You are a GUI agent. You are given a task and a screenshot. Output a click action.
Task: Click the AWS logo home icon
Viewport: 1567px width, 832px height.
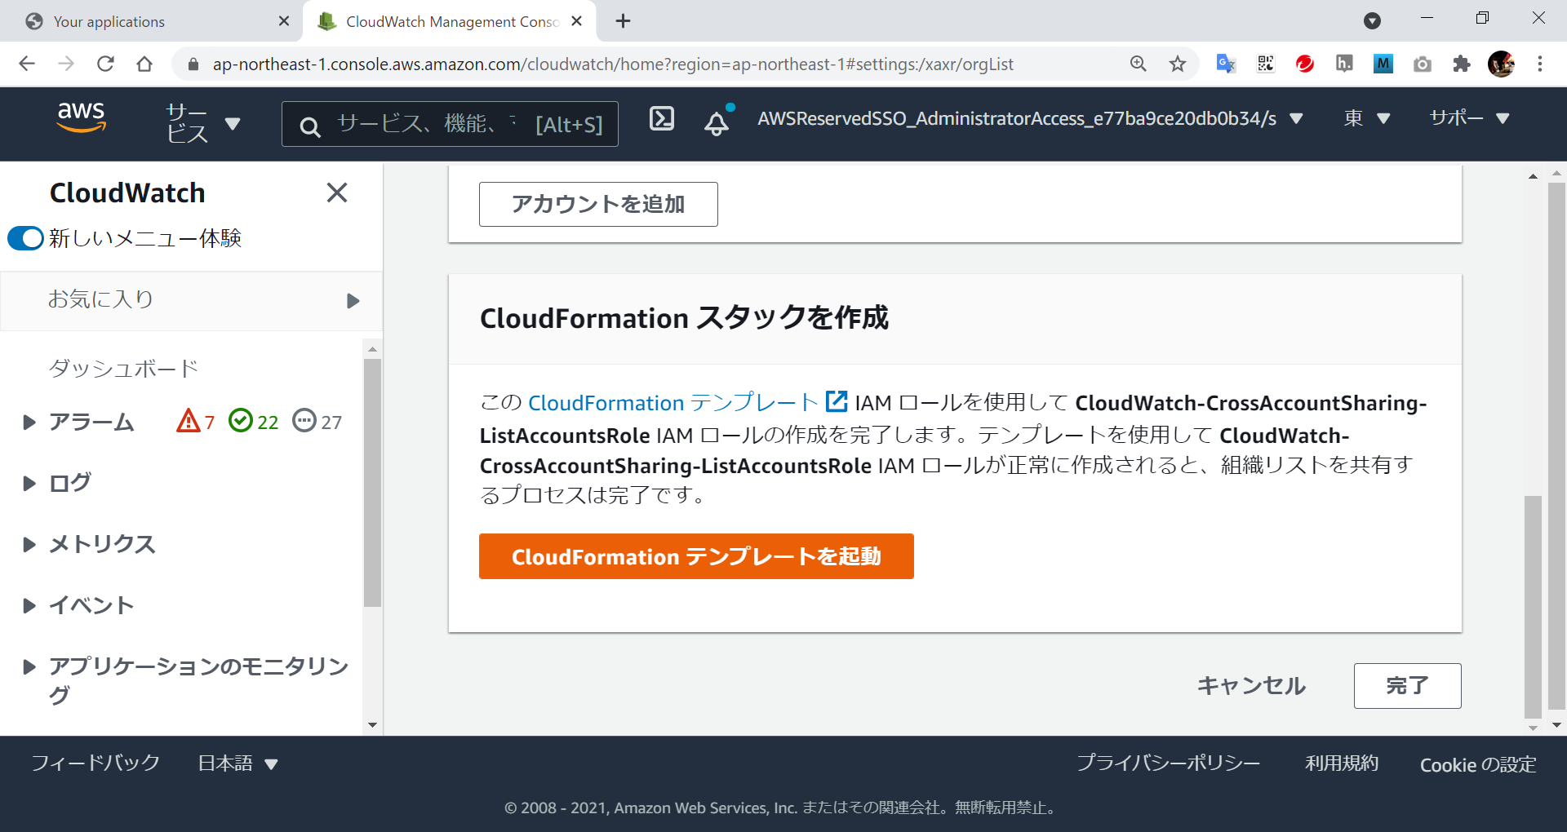coord(81,118)
